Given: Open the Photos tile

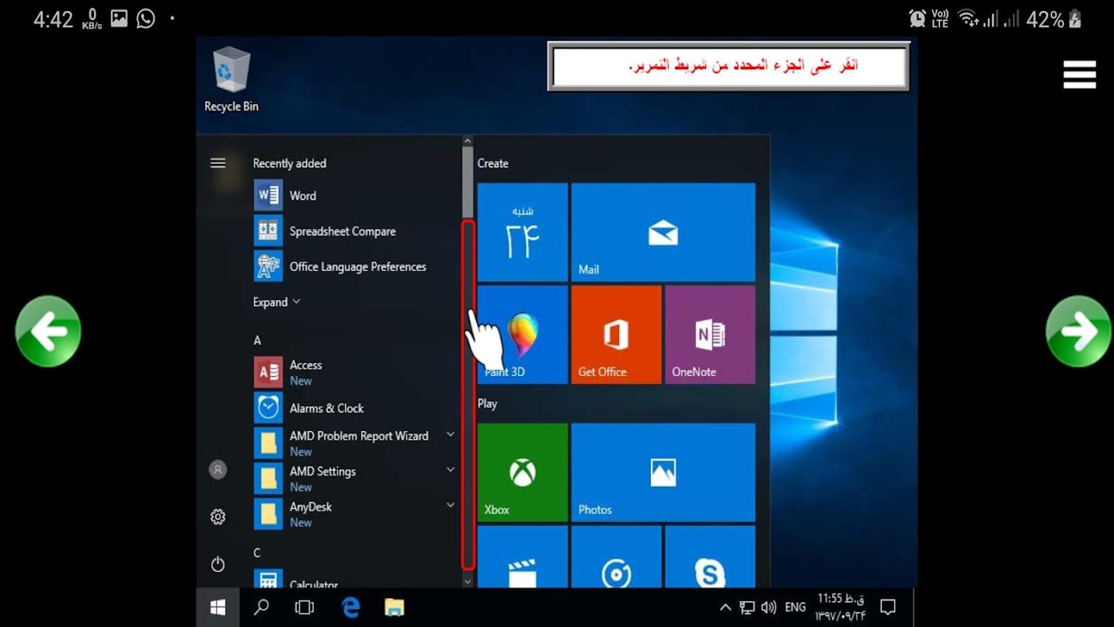Looking at the screenshot, I should (663, 473).
